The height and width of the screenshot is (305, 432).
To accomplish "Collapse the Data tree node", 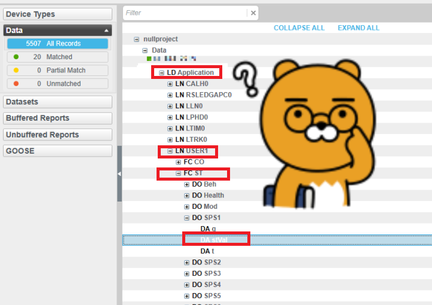I will click(x=145, y=50).
